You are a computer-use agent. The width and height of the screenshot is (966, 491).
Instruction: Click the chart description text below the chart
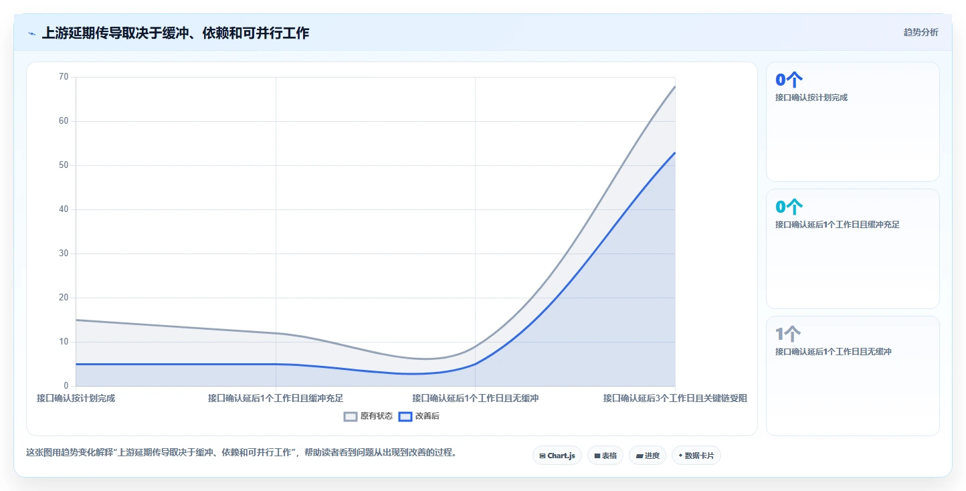[243, 452]
